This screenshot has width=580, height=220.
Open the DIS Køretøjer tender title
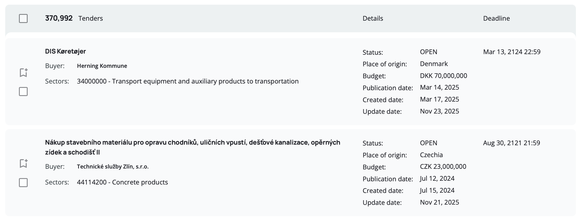[66, 51]
